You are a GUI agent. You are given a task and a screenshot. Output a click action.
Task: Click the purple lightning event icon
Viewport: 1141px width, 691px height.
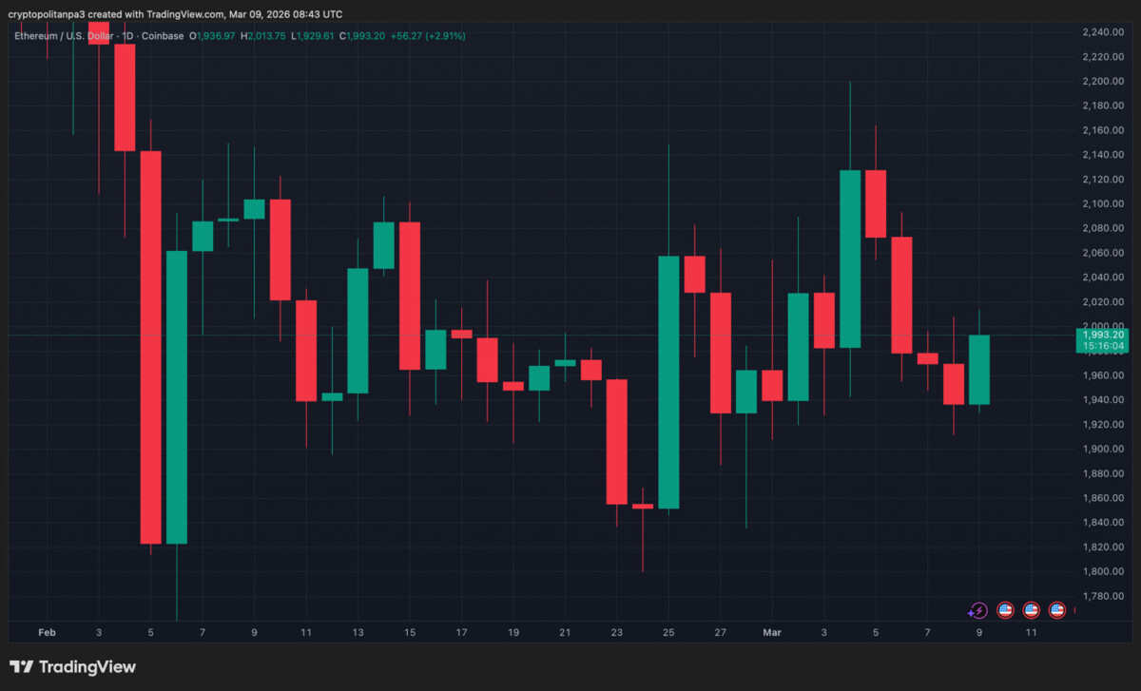[978, 609]
